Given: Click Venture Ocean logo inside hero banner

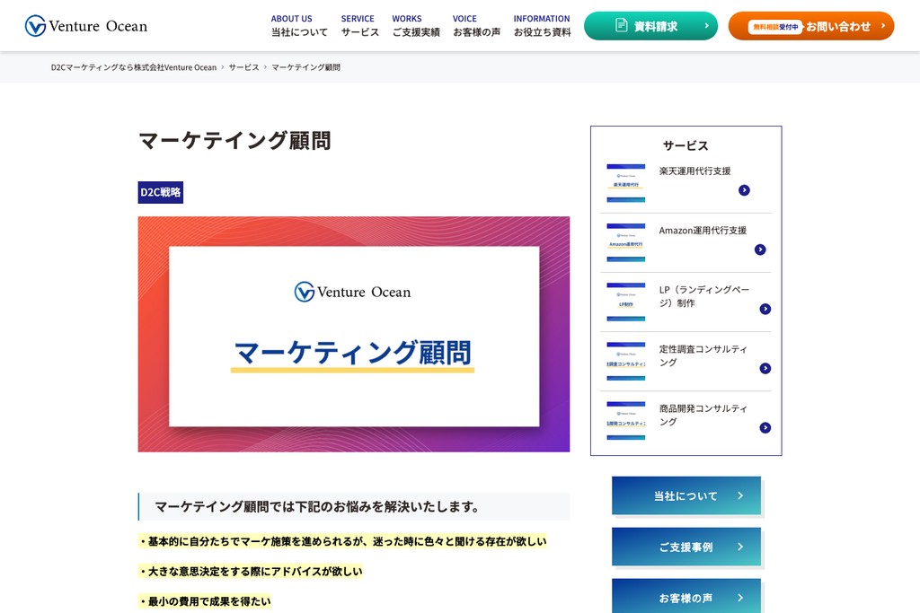Looking at the screenshot, I should coord(352,292).
